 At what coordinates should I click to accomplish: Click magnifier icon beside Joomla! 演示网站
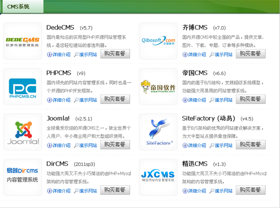point(76,145)
